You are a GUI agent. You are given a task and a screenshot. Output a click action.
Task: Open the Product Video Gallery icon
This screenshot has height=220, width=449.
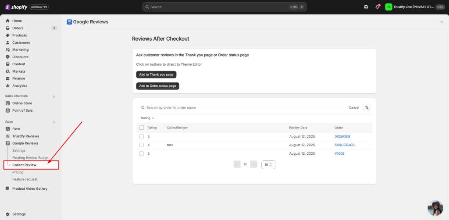pyautogui.click(x=8, y=188)
